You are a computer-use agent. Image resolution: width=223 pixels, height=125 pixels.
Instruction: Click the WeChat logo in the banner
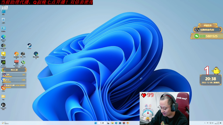[197, 36]
